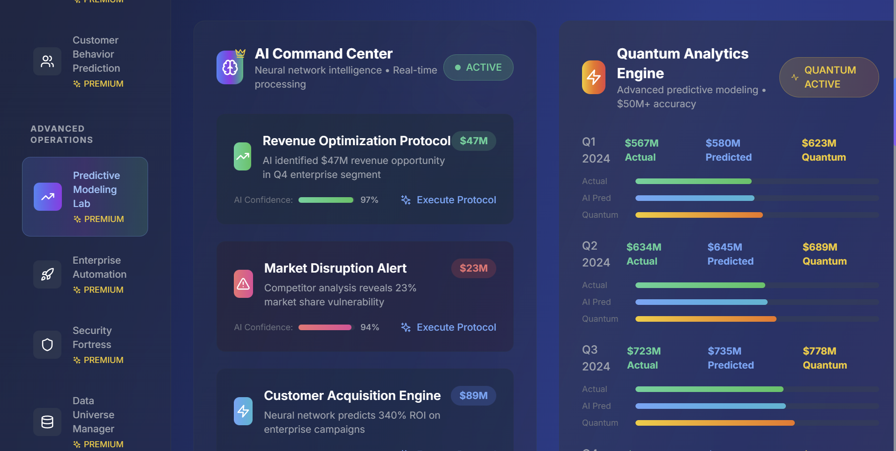
Task: Click the Q2 2024 quarter label
Action: (596, 254)
